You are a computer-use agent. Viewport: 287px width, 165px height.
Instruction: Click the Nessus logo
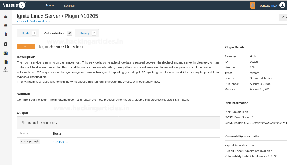point(14,5)
